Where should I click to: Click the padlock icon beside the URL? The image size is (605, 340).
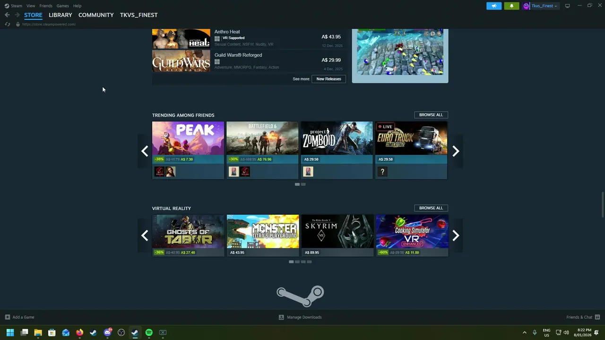pyautogui.click(x=18, y=24)
